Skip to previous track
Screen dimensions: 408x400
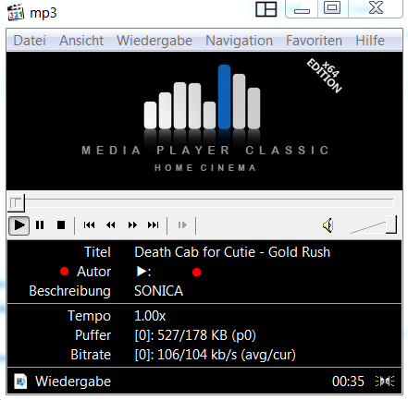coord(89,225)
